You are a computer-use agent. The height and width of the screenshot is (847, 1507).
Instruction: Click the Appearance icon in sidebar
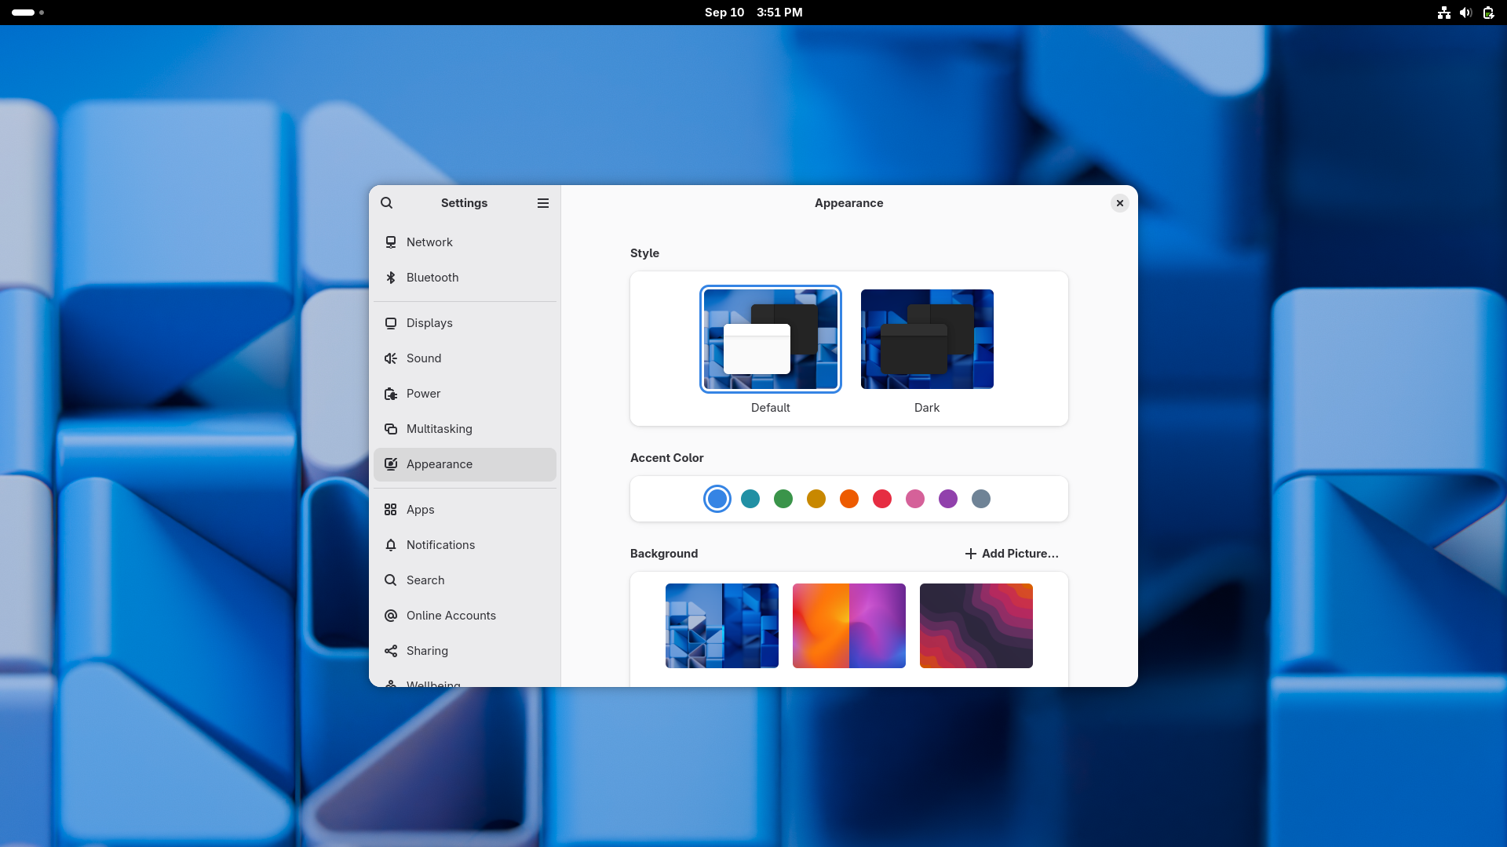(x=391, y=464)
